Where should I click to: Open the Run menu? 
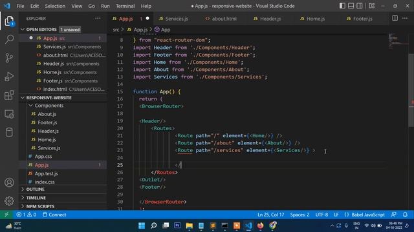[x=105, y=6]
